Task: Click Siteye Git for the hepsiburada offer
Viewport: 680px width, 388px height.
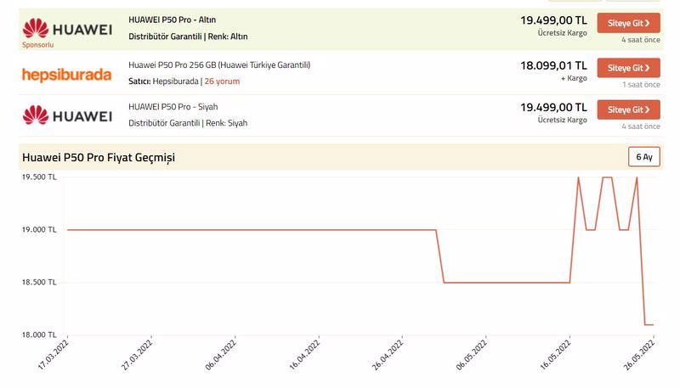Action: click(628, 68)
